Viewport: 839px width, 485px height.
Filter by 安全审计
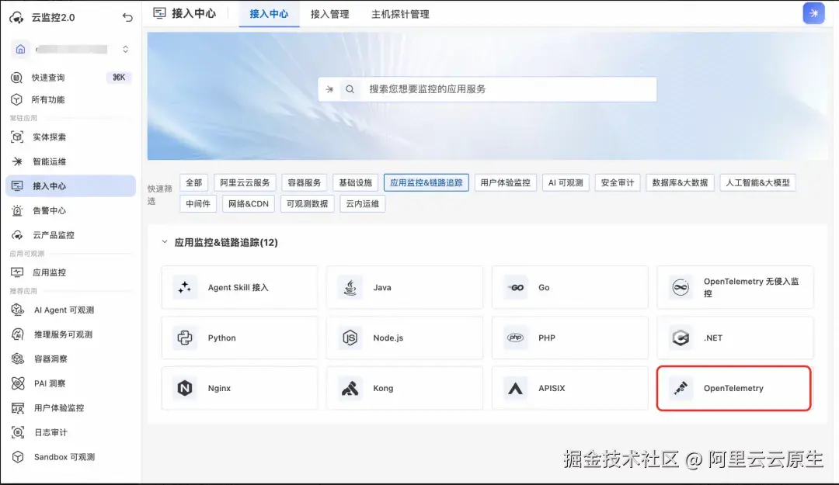coord(618,183)
